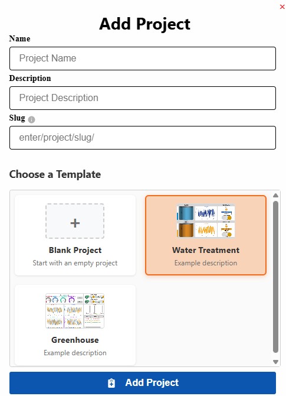Click the "Start with an empty project" text

click(x=75, y=263)
